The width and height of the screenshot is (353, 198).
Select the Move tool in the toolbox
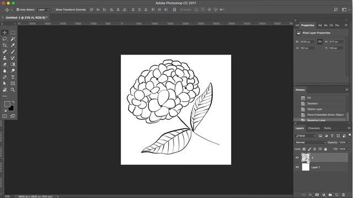pos(5,32)
